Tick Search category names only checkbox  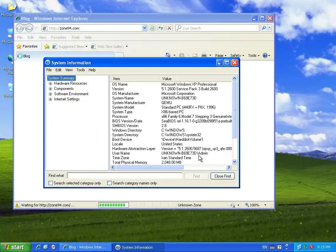pos(109,183)
